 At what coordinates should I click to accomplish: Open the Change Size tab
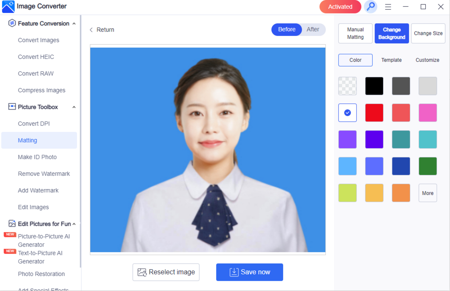coord(428,33)
